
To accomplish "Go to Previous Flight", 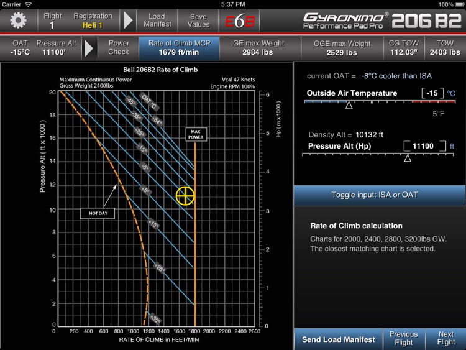I will pyautogui.click(x=404, y=338).
